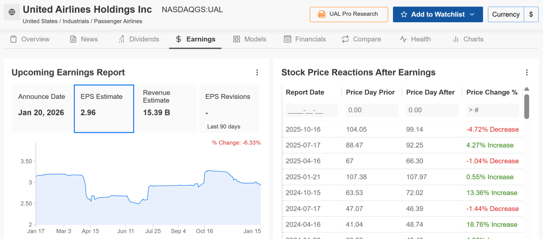The height and width of the screenshot is (239, 543).
Task: Click the dollar sign currency button
Action: coord(531,14)
